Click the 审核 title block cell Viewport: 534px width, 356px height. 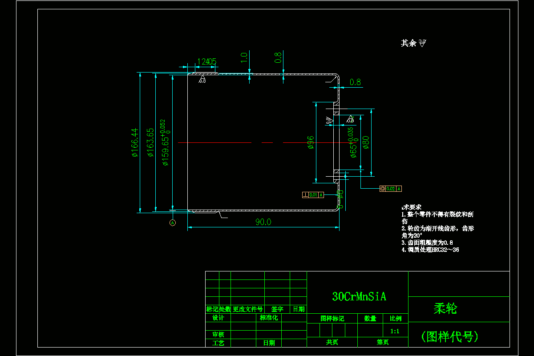tap(218, 335)
